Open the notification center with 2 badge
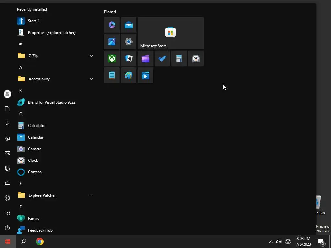 tap(321, 242)
